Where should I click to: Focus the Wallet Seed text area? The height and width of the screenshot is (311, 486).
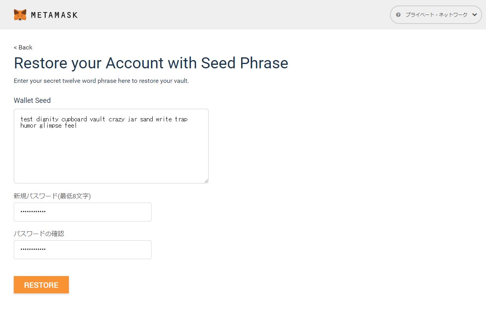point(111,153)
